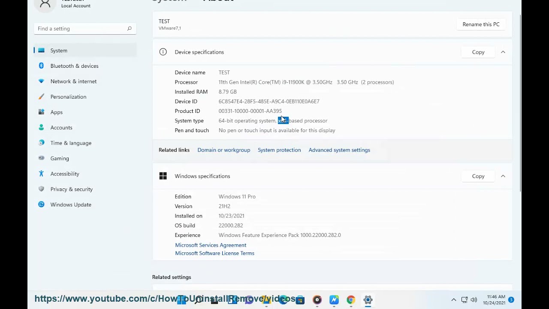Viewport: 549px width, 309px height.
Task: Click the OS build value 22000.282
Action: coord(231,225)
